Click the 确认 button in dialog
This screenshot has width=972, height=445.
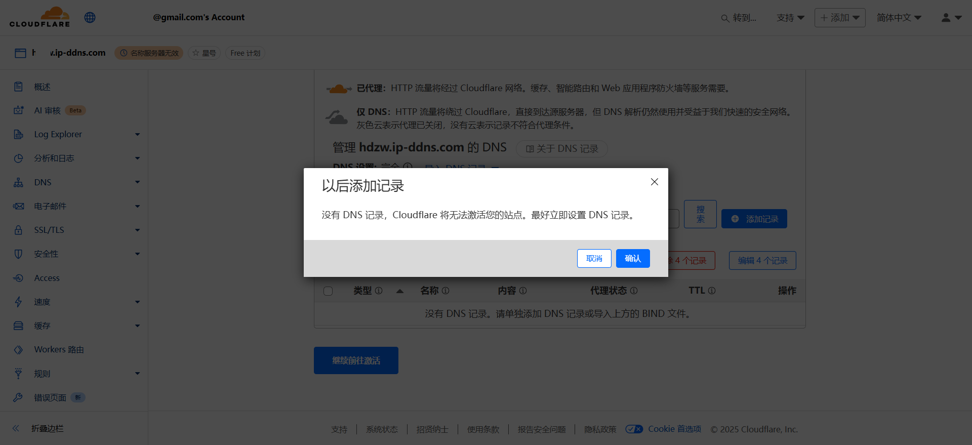[632, 259]
